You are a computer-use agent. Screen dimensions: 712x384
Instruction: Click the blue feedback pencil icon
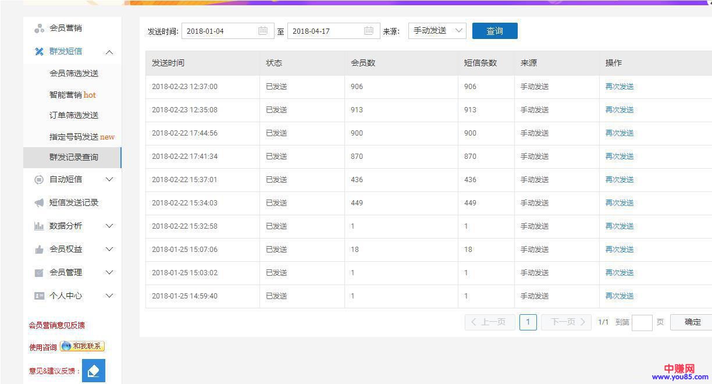coord(93,371)
